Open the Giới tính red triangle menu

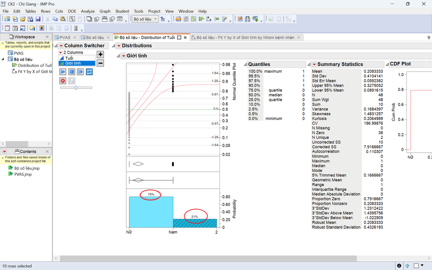123,56
